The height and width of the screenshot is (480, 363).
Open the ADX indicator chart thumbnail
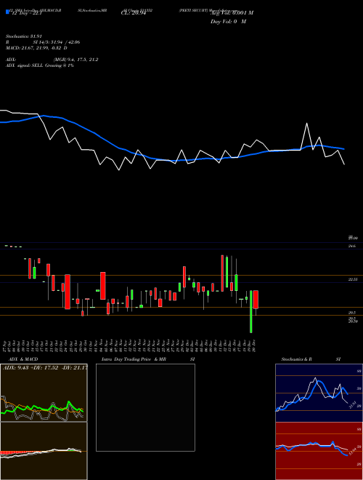(44, 393)
